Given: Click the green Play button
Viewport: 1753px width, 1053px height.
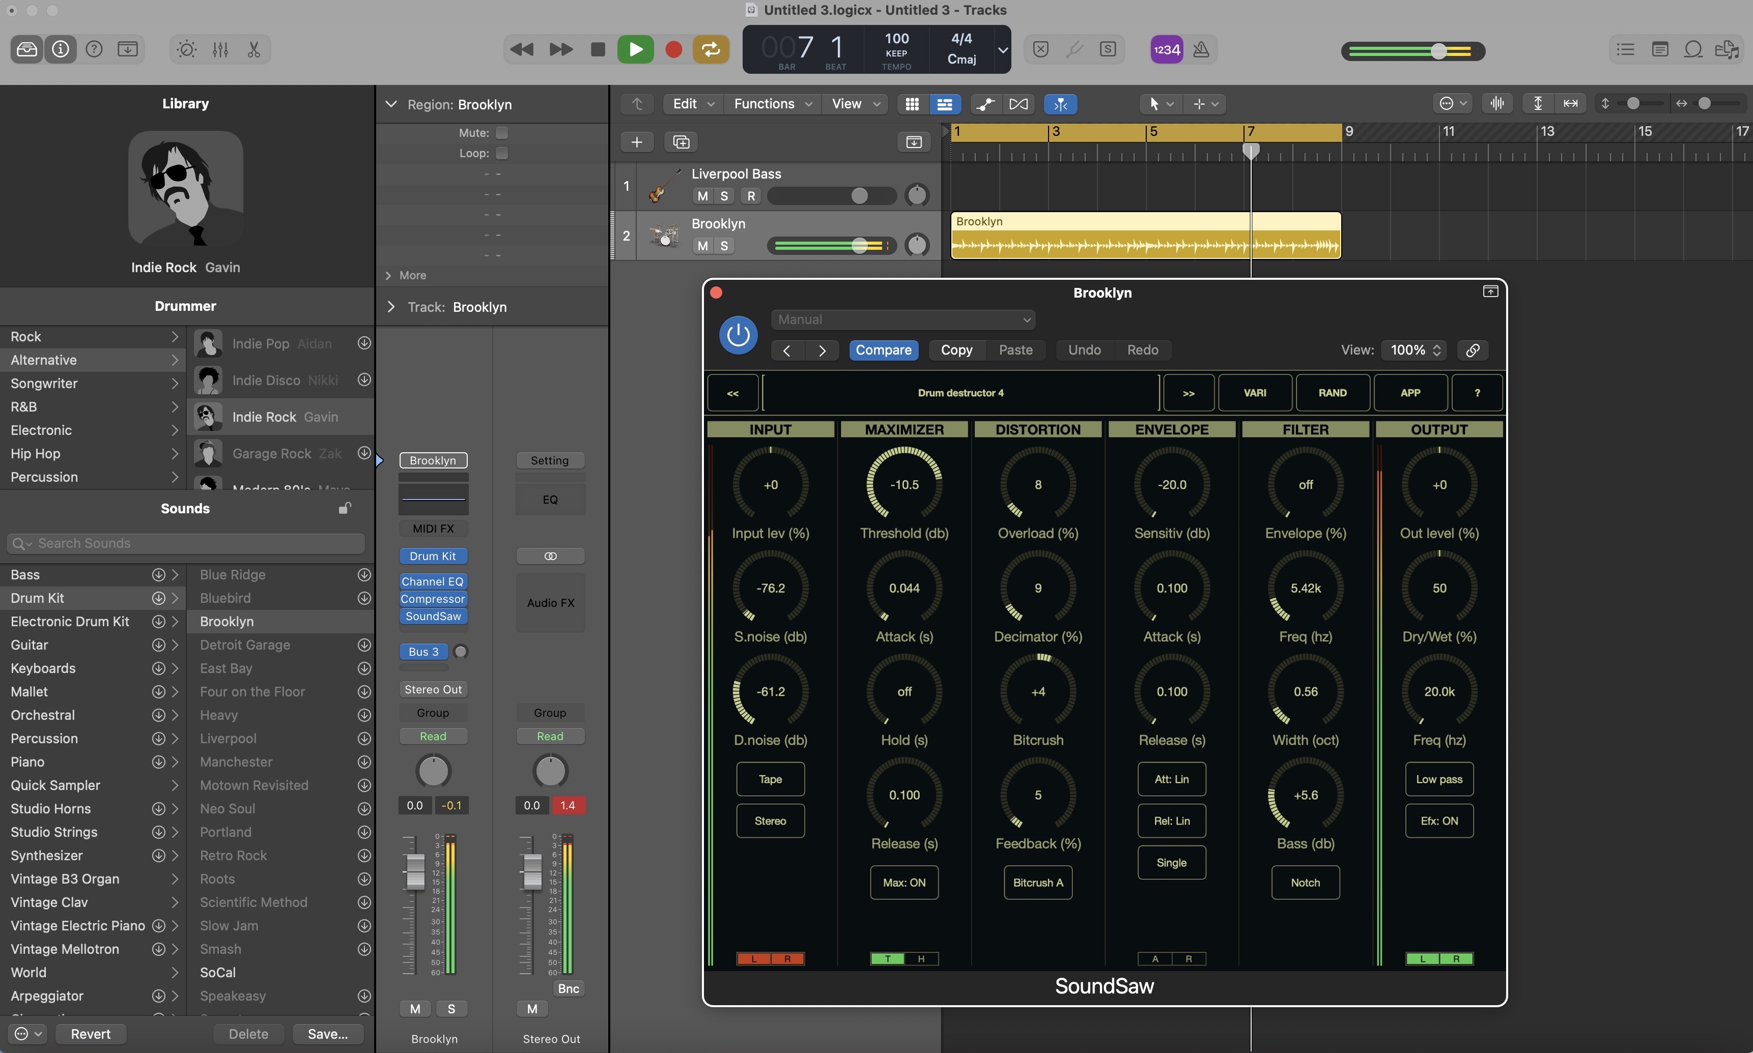Looking at the screenshot, I should coord(635,49).
